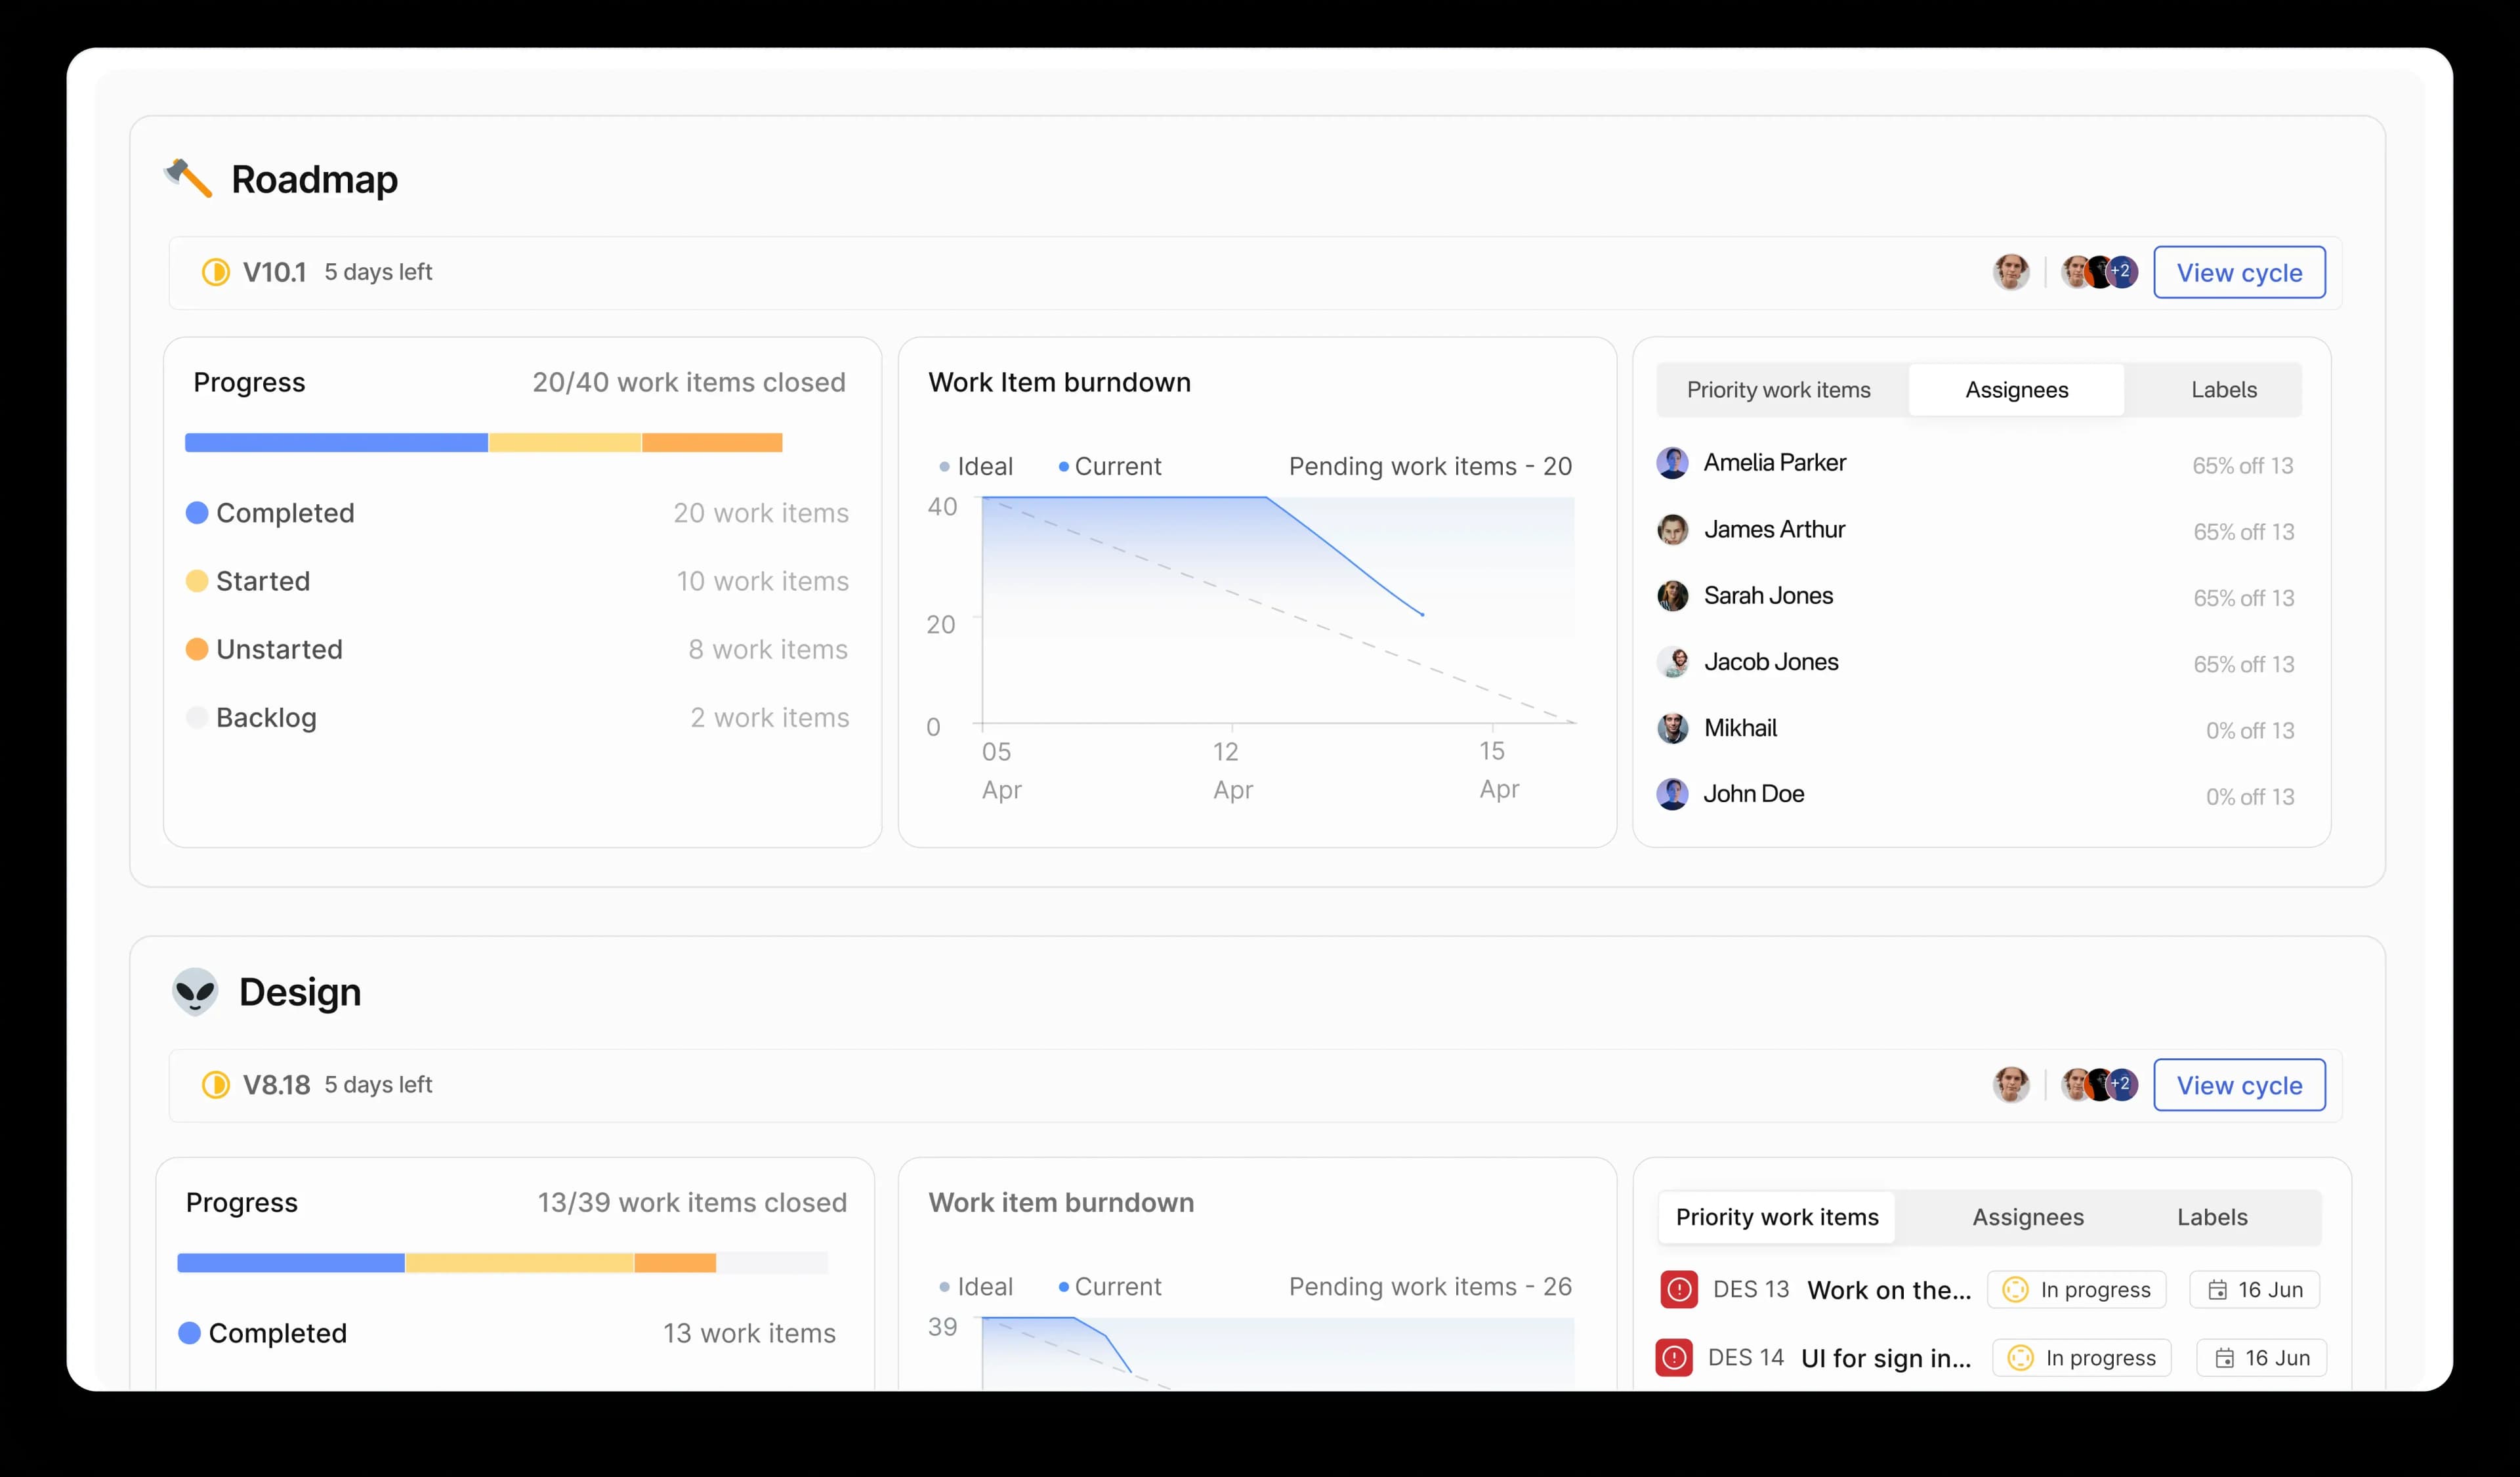Toggle the Current series in the burndown legend

coord(1110,466)
